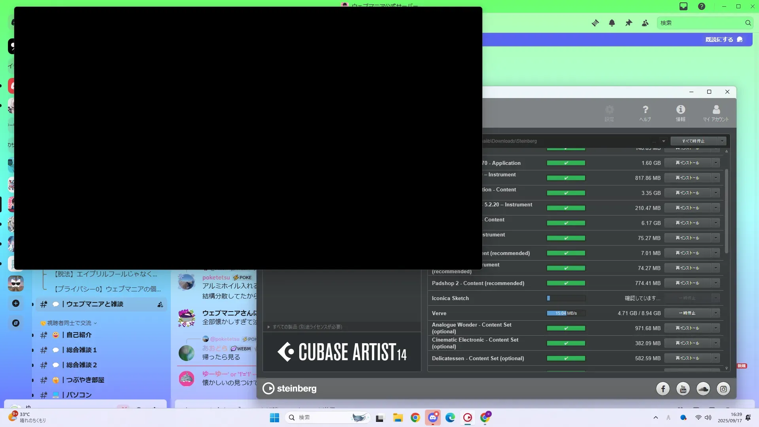This screenshot has width=759, height=427.
Task: Expand dropdown beside すべて一時停止 button
Action: (722, 141)
